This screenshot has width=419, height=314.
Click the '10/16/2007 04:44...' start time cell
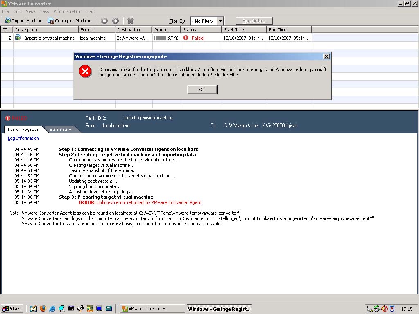pos(244,38)
